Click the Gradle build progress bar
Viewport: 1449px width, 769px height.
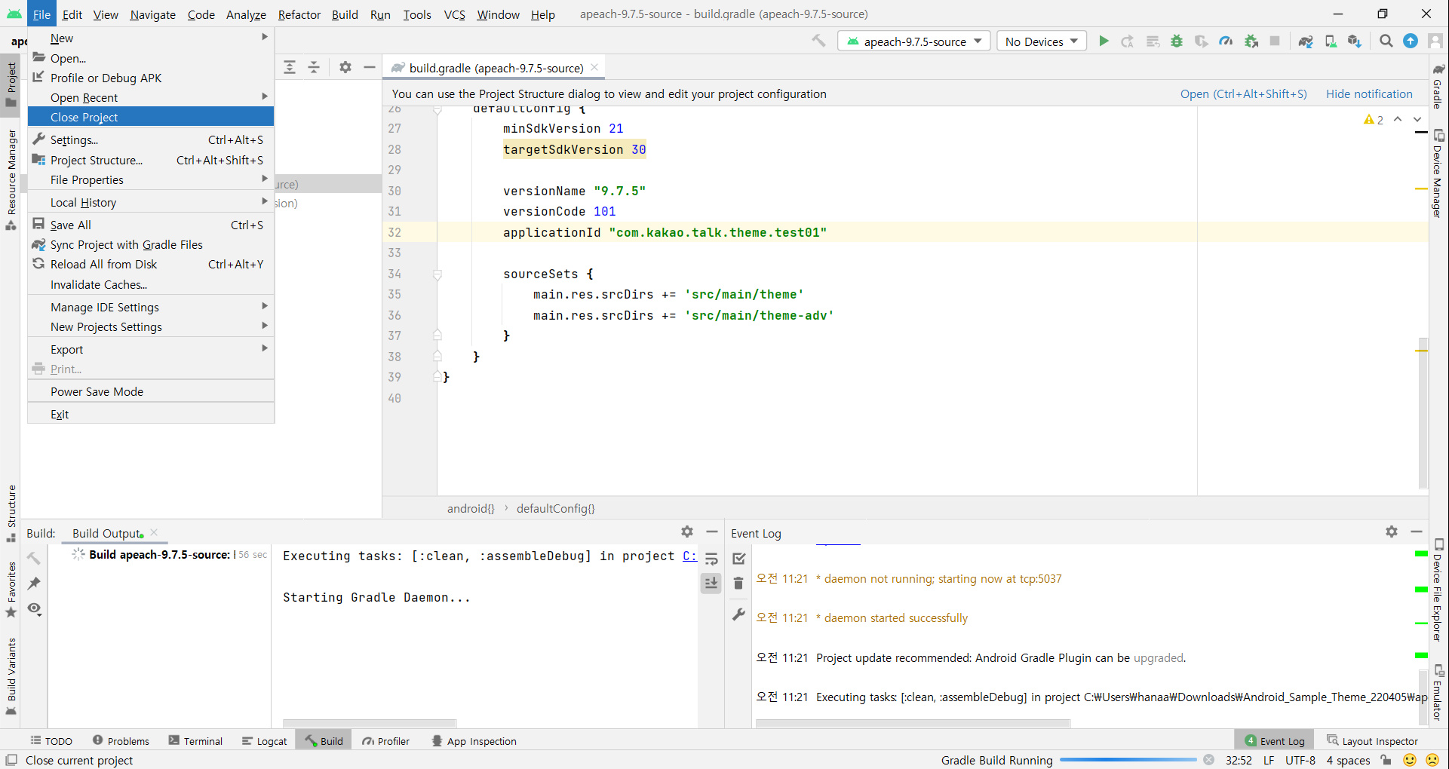click(x=1128, y=760)
